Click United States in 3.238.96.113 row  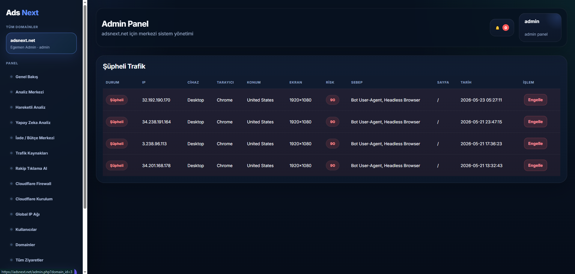click(x=260, y=144)
